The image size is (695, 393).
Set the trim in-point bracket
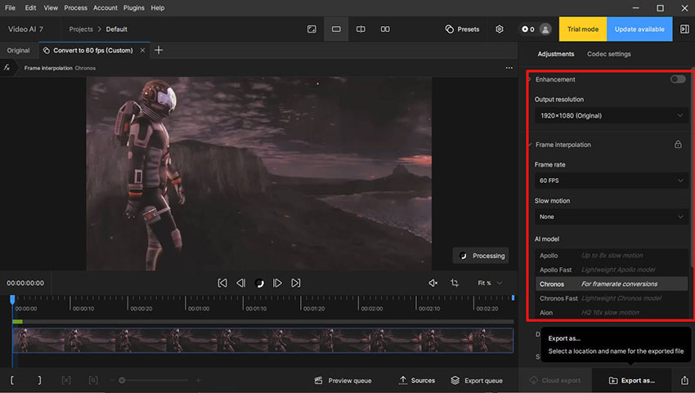tap(13, 381)
